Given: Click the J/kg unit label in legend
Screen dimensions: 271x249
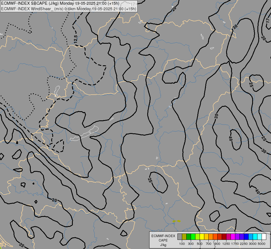Looking at the screenshot, I should pyautogui.click(x=163, y=245).
